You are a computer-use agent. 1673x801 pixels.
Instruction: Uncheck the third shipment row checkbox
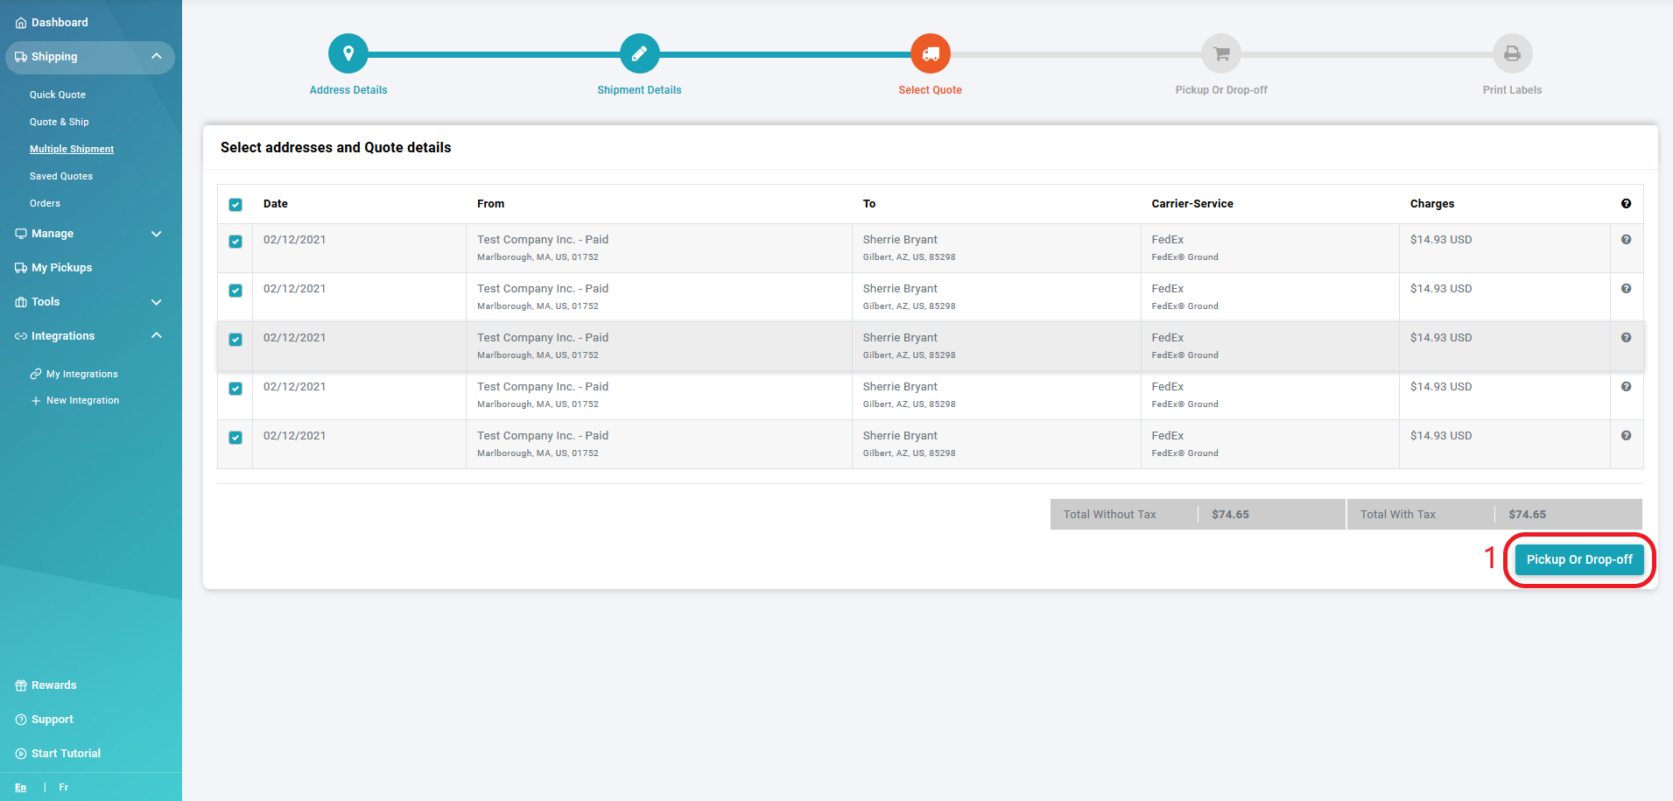pos(235,340)
